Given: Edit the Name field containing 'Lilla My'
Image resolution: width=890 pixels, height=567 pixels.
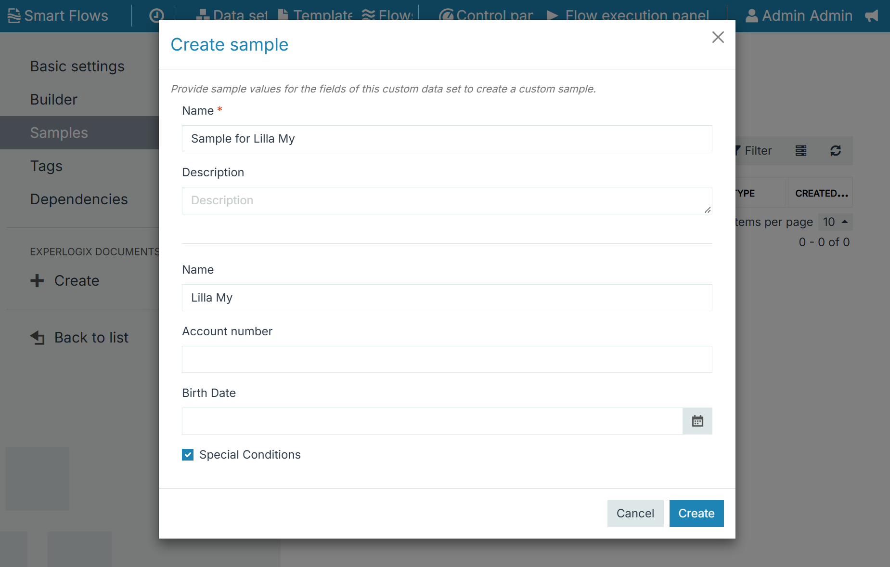Looking at the screenshot, I should point(447,298).
